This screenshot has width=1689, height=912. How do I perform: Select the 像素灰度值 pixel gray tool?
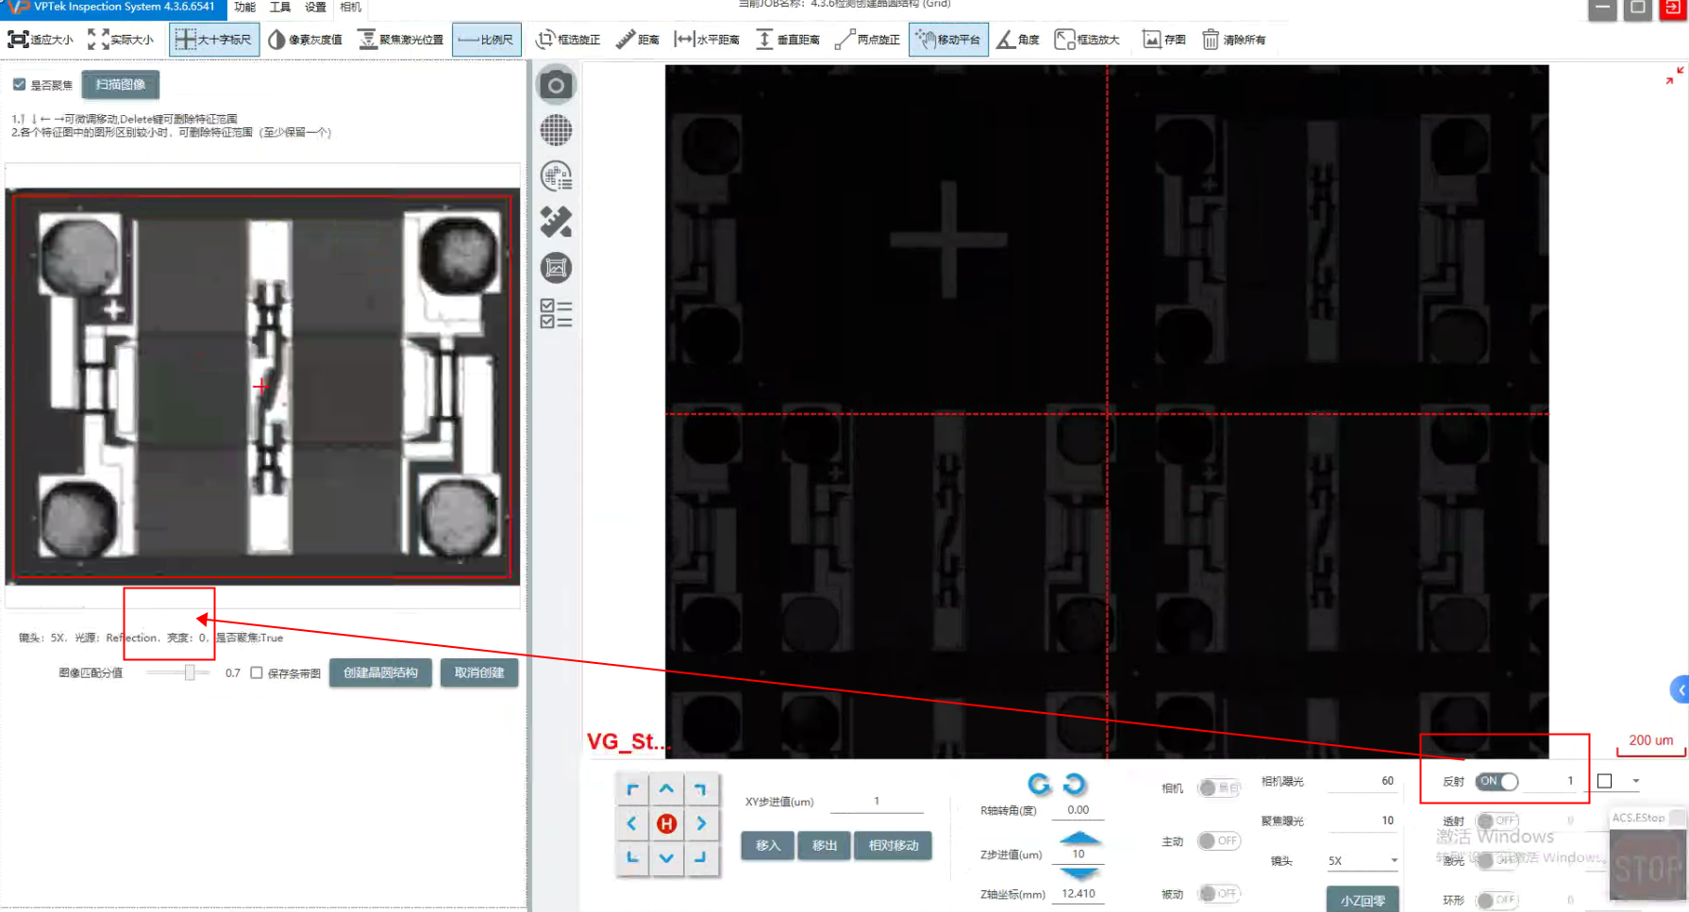point(305,40)
